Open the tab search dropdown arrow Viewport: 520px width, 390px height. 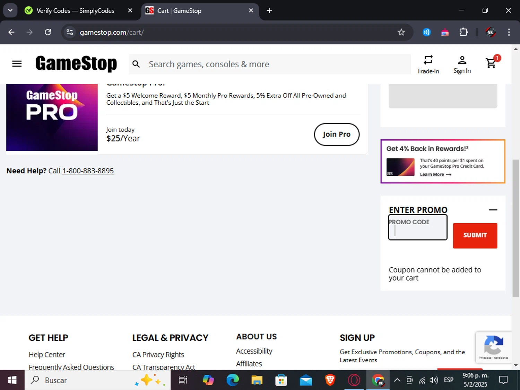[10, 10]
